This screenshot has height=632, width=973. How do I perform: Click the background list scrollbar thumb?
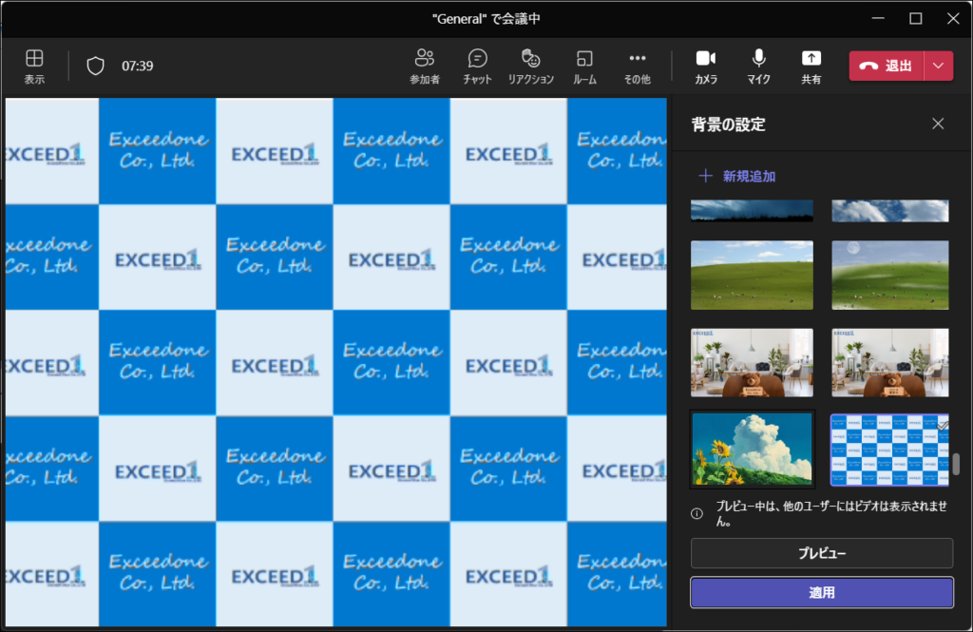pyautogui.click(x=956, y=465)
